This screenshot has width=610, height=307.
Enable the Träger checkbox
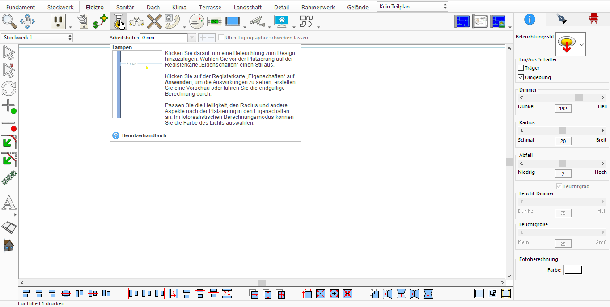[x=521, y=68]
